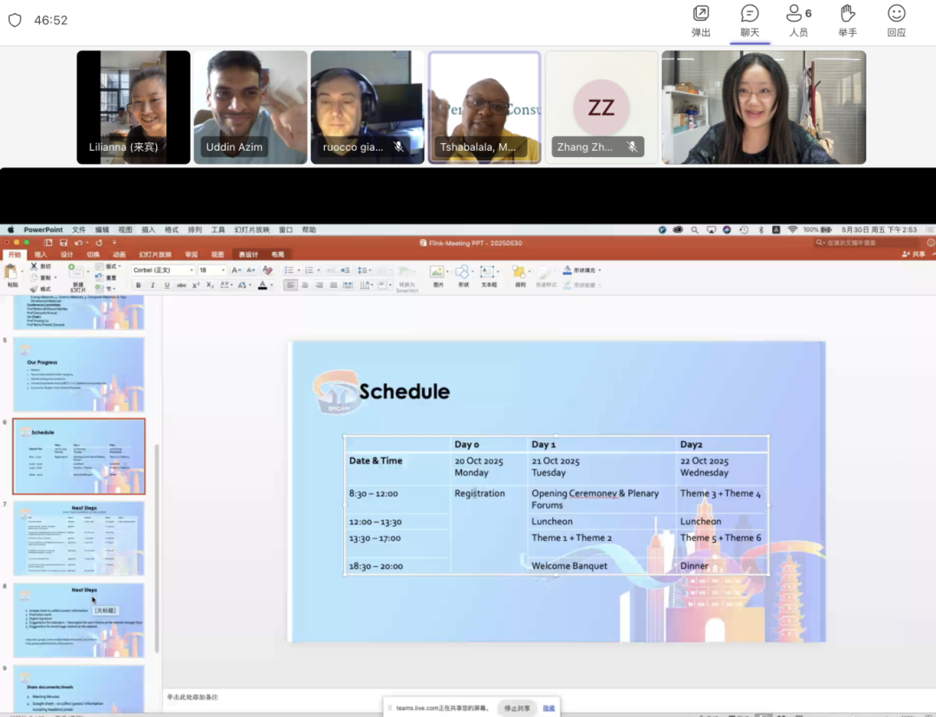This screenshot has height=717, width=936.
Task: Open the participants list (人员)
Action: tap(798, 21)
